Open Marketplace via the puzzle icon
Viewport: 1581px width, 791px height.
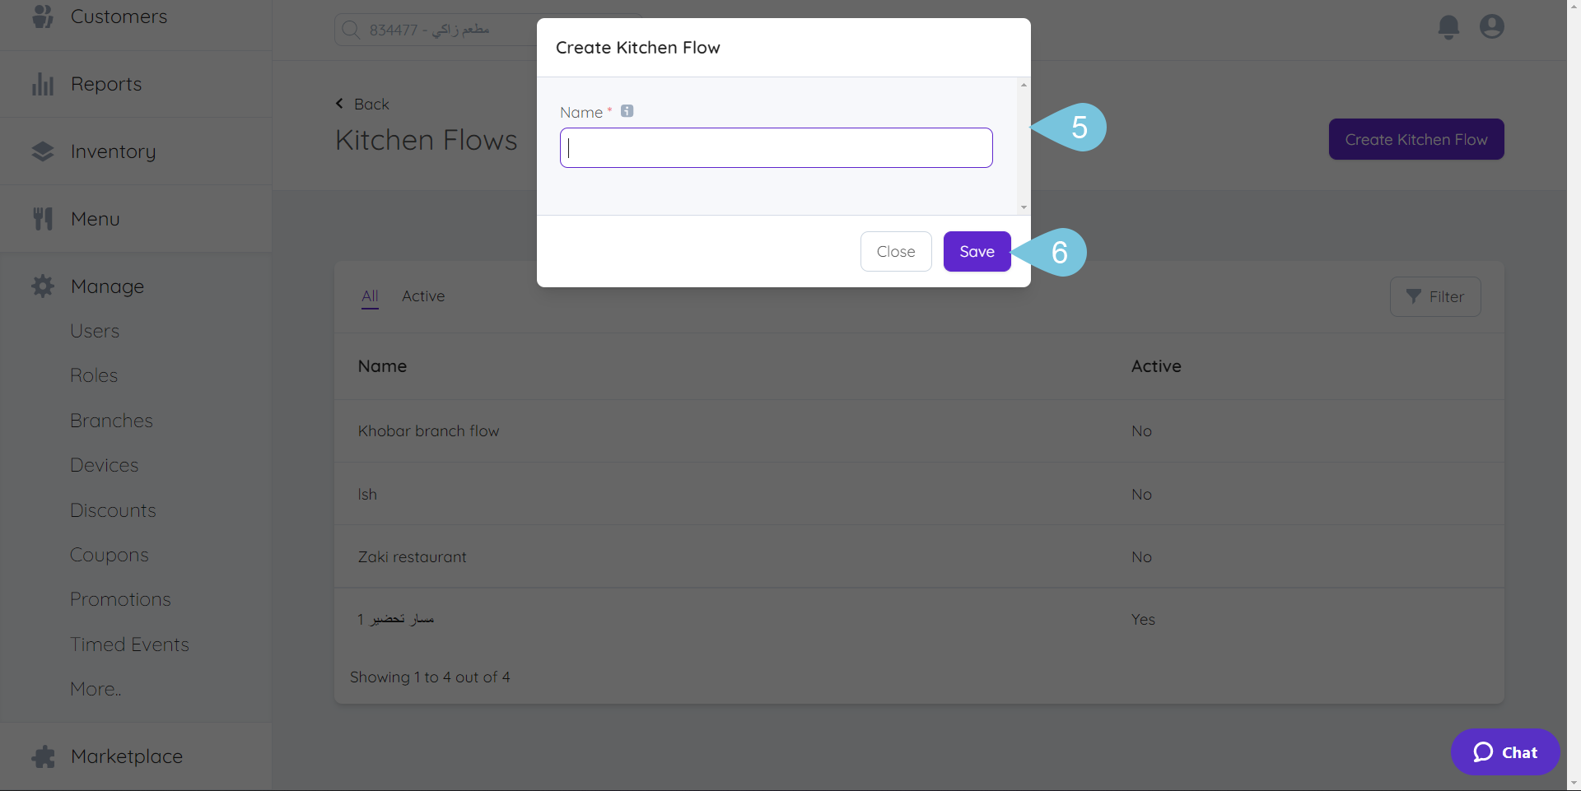42,756
